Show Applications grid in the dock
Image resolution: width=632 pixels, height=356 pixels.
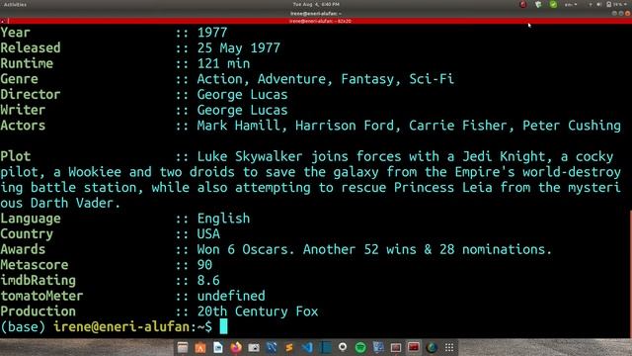tap(449, 347)
